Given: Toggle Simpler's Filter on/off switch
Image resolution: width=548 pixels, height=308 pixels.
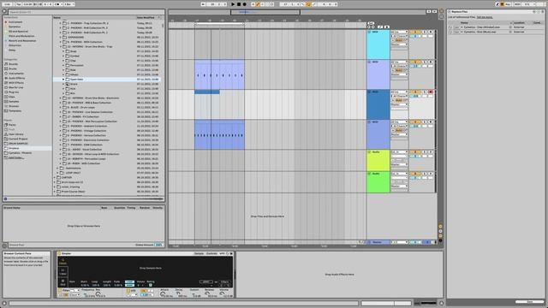Looking at the screenshot, I should (x=60, y=290).
